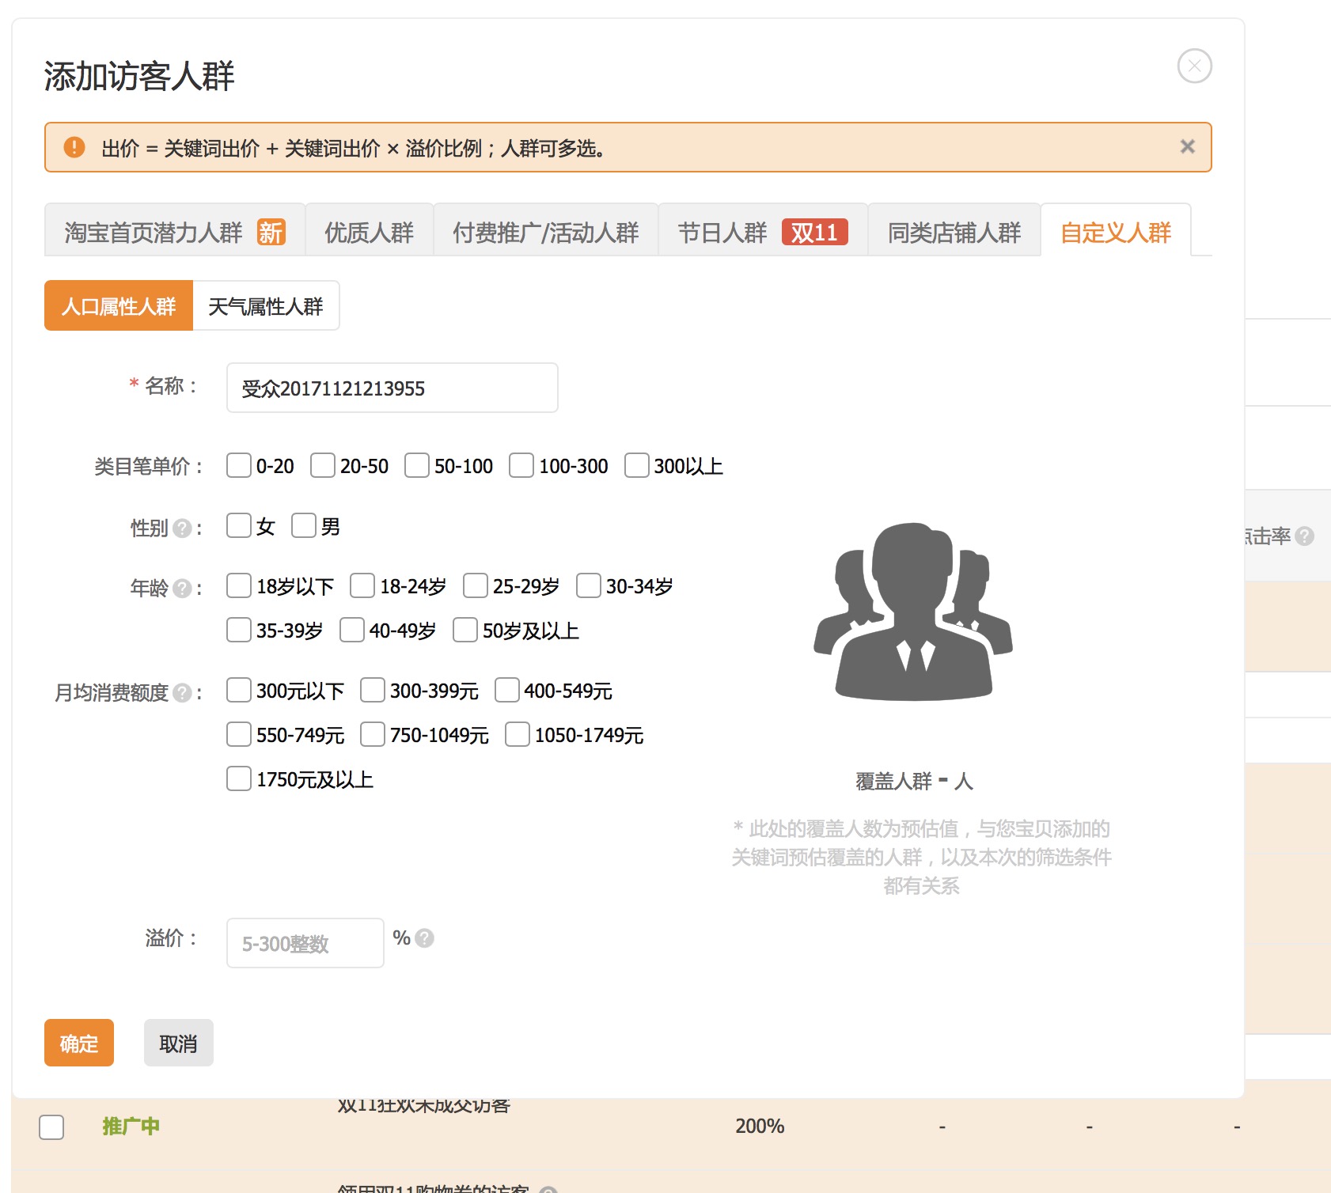
Task: Click the warning icon in the notice banner
Action: (x=73, y=147)
